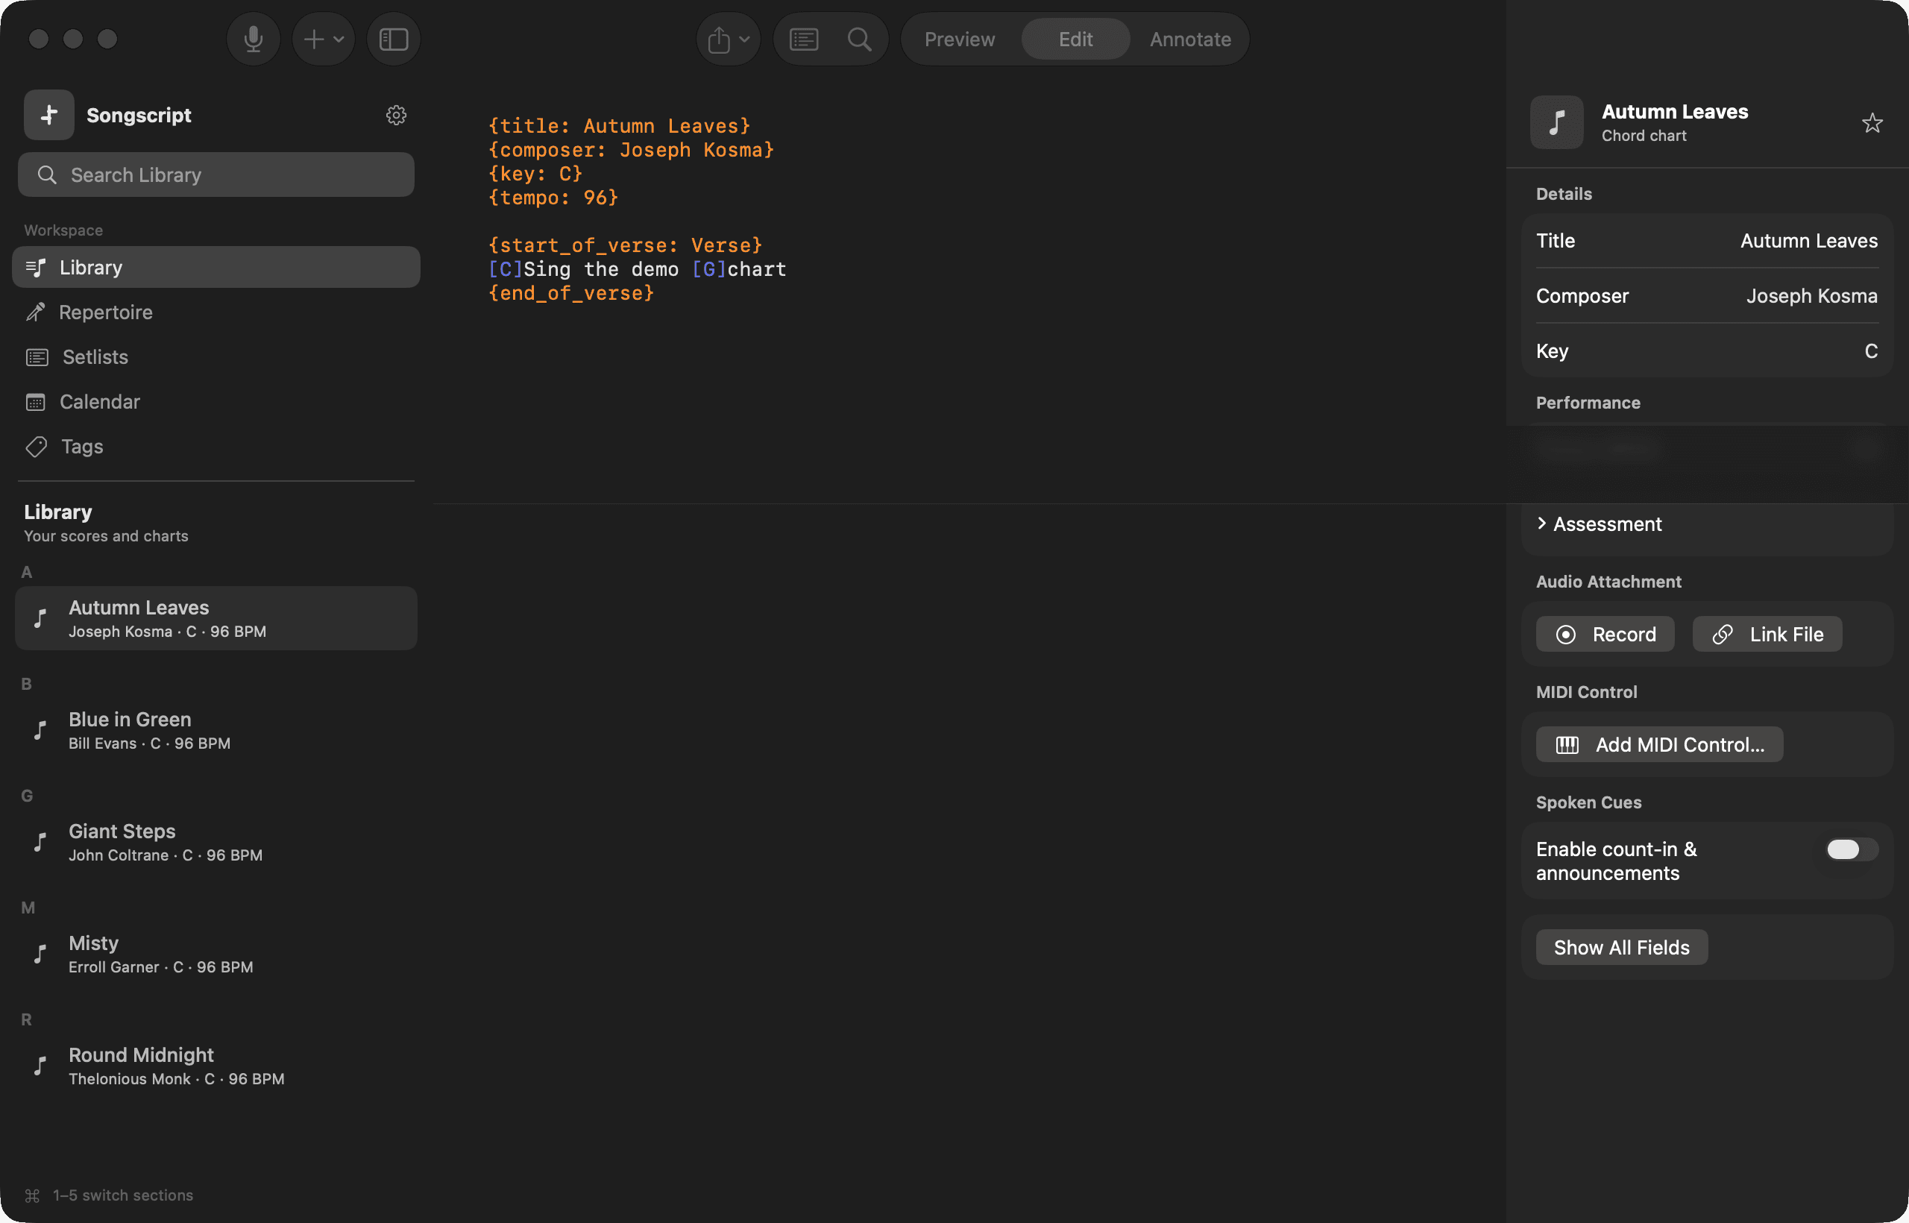Image resolution: width=1909 pixels, height=1223 pixels.
Task: Click note icon beside Blue in Green
Action: coord(40,731)
